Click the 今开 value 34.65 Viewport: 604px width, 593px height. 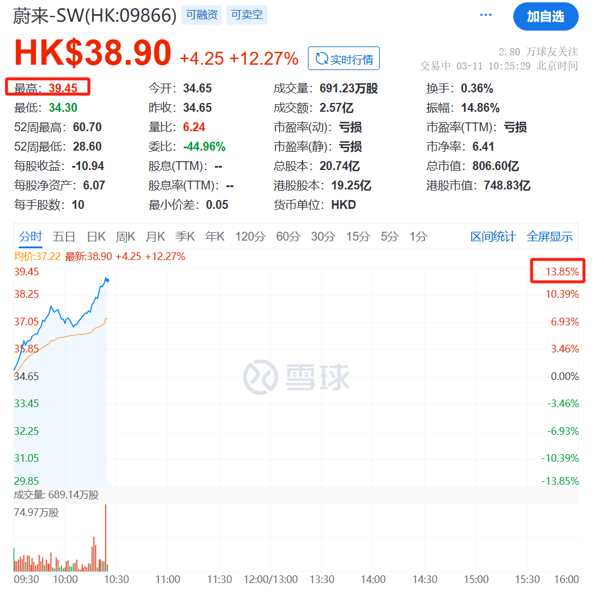pos(197,88)
